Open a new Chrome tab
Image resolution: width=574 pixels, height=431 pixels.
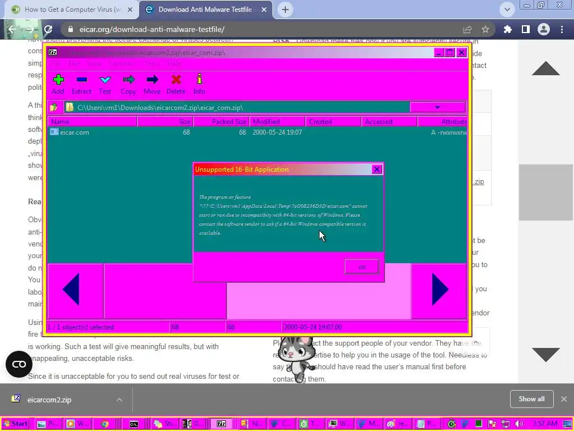285,10
